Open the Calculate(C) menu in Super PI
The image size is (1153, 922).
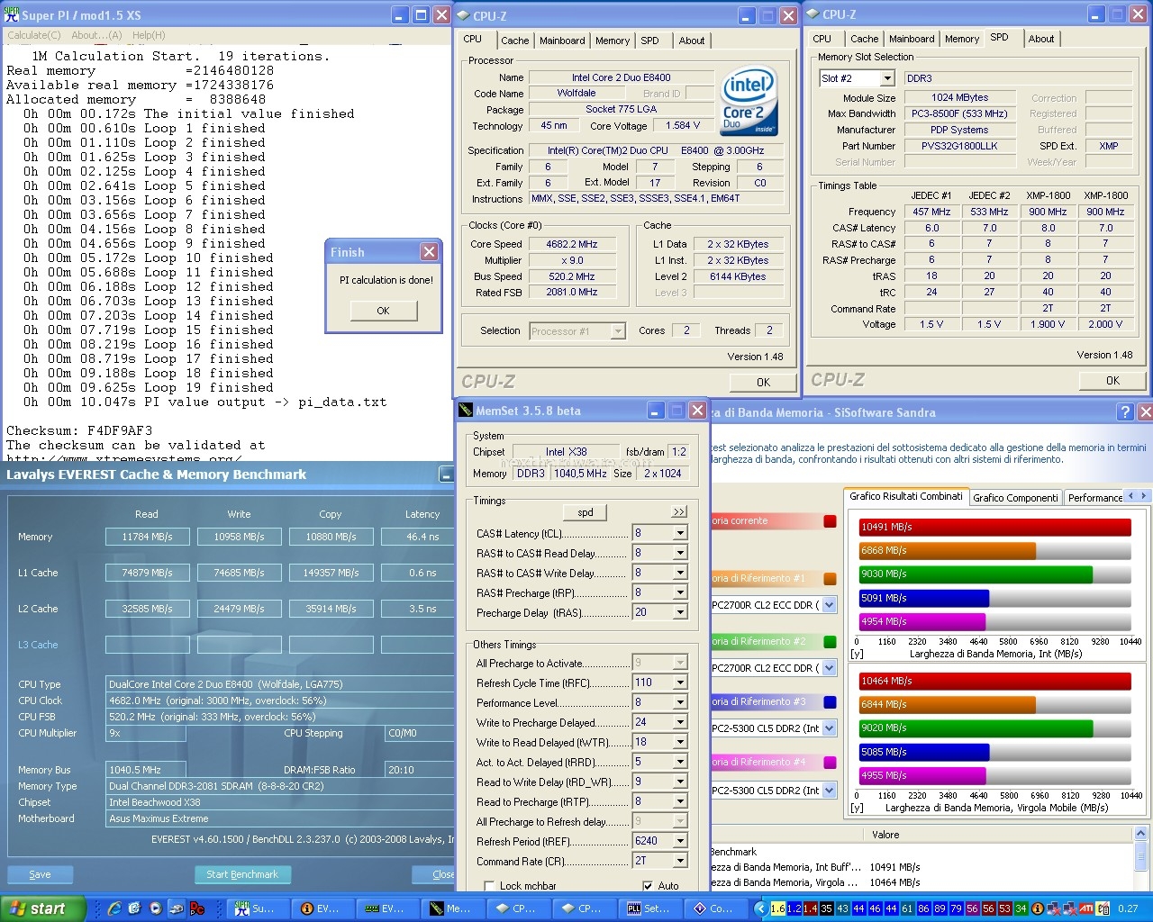34,35
